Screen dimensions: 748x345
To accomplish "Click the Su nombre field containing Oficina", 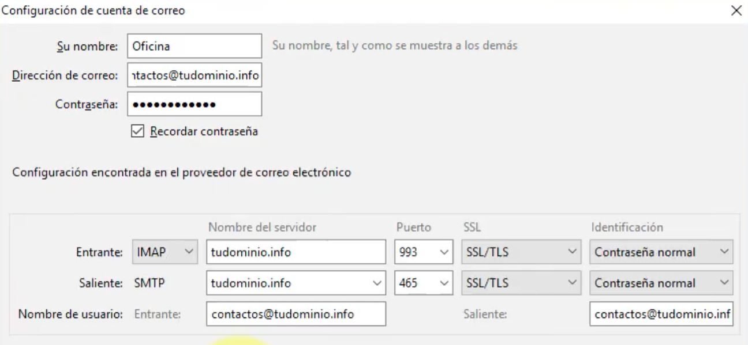I will coord(194,47).
